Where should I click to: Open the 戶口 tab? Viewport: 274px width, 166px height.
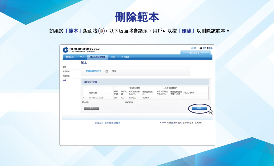[82, 57]
